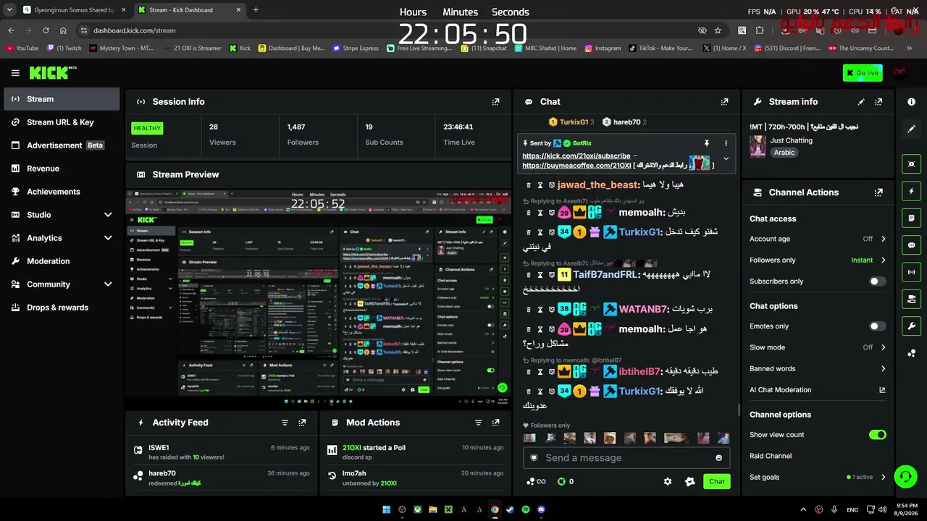
Task: Toggle the broadcast signal widget icon in right sidebar
Action: coord(911,272)
